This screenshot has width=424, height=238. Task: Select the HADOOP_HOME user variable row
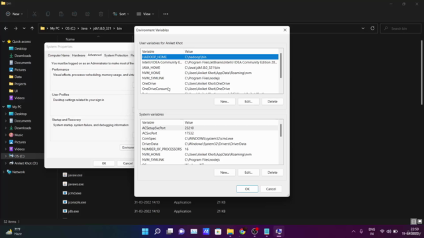210,57
